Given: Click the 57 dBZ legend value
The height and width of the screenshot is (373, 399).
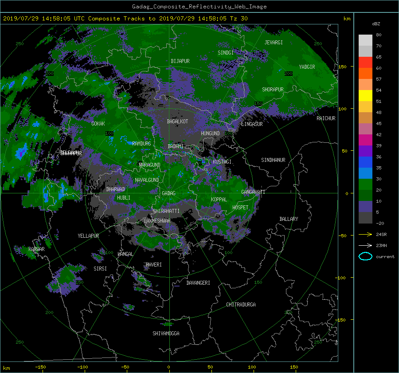Looking at the screenshot, I should (x=379, y=79).
